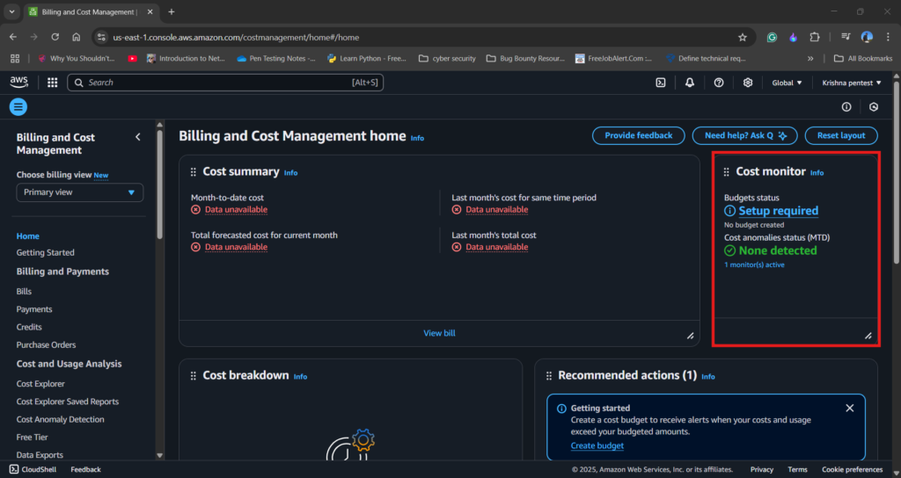Open the Chrome profile avatar
This screenshot has height=478, width=901.
coord(867,37)
